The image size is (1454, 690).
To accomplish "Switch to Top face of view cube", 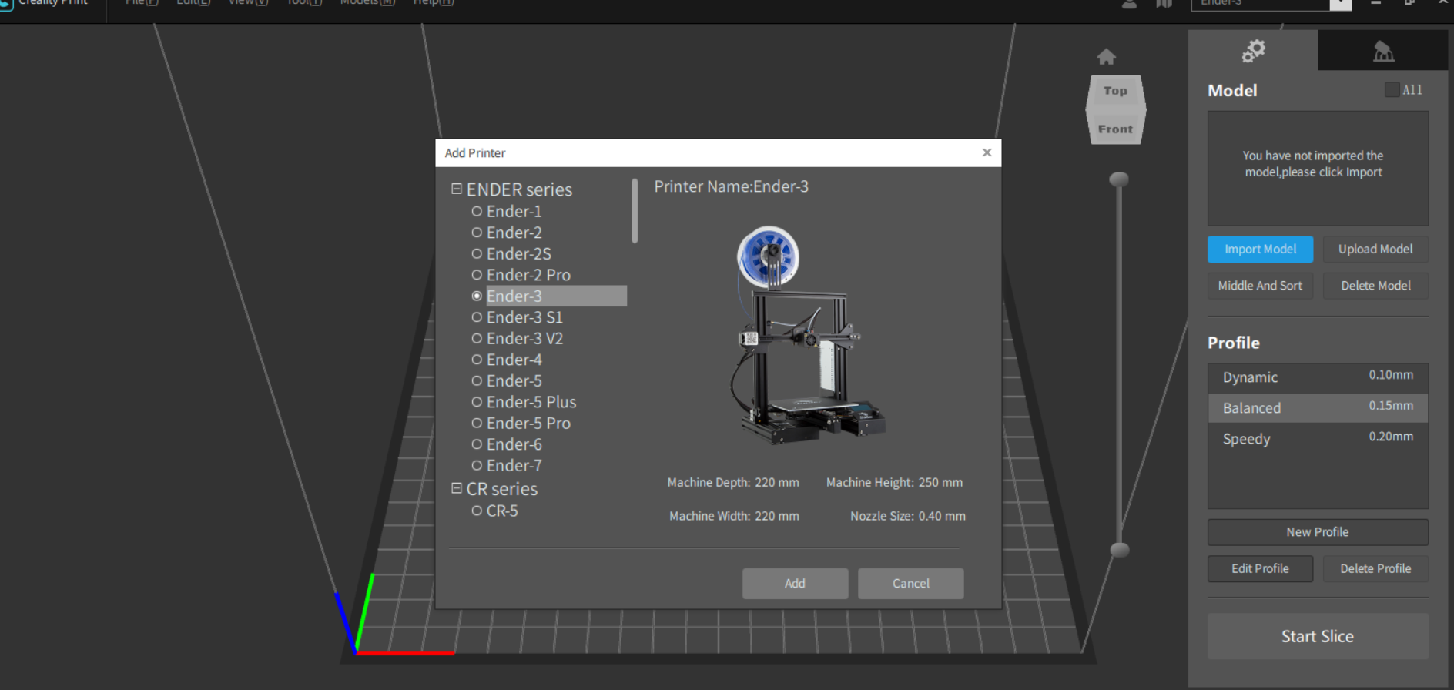I will click(1115, 91).
